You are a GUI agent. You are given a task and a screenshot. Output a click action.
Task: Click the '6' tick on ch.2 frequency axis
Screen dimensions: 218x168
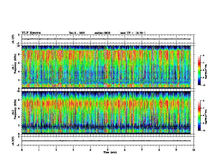pyautogui.click(x=19, y=108)
